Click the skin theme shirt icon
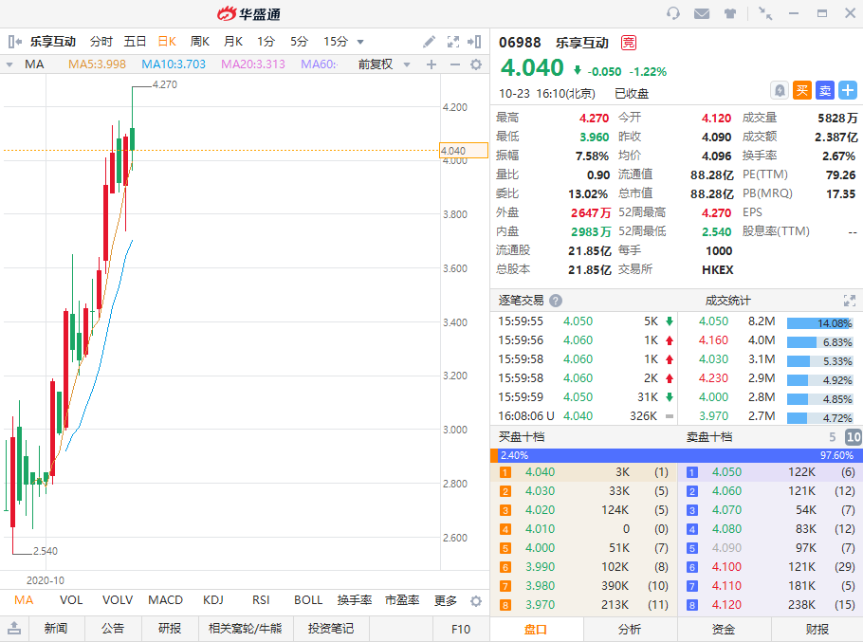 click(730, 13)
